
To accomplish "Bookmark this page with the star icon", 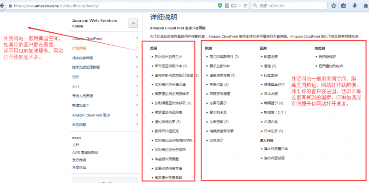I will (333, 6).
